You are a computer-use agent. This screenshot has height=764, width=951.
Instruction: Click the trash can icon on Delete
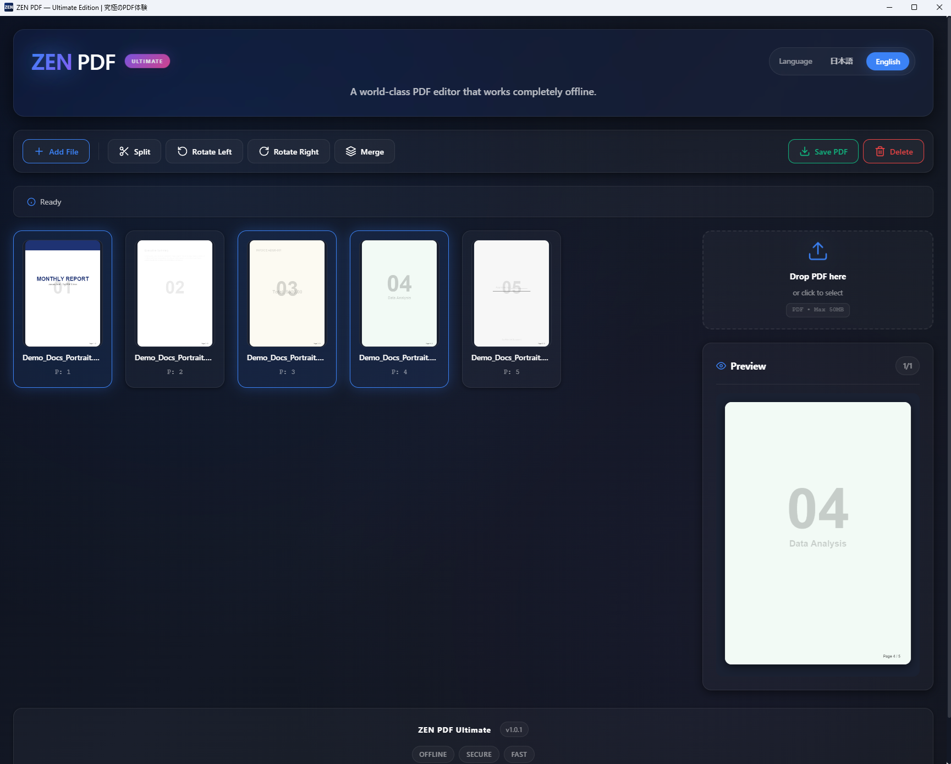880,151
